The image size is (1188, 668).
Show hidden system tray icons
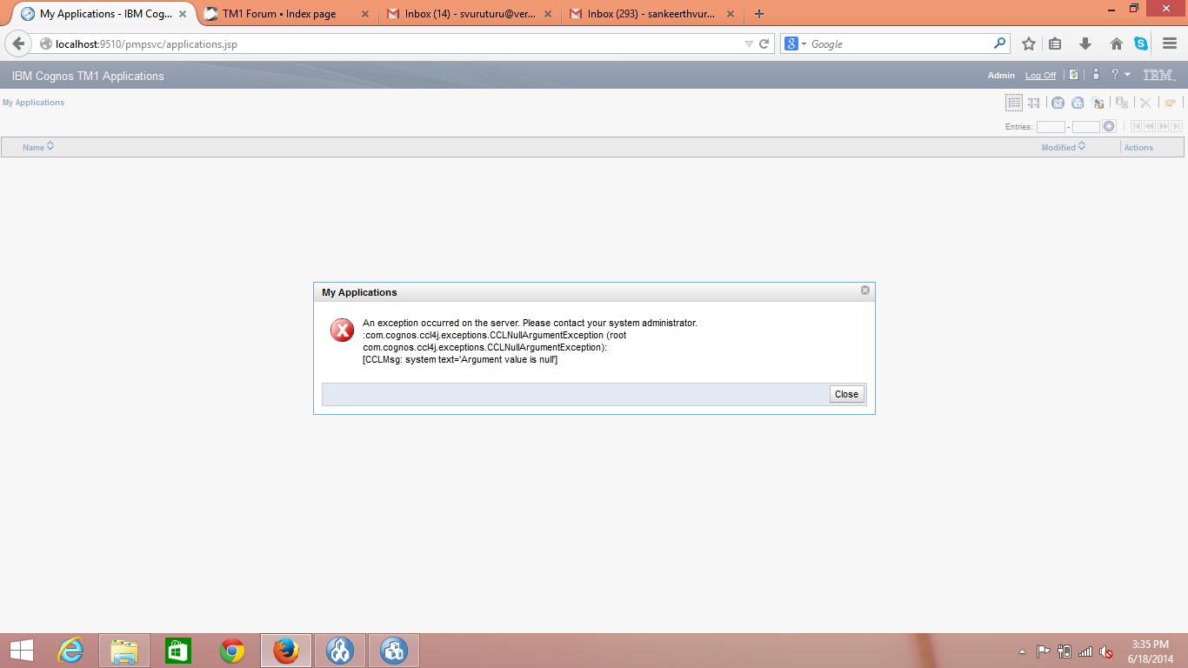tap(1022, 651)
